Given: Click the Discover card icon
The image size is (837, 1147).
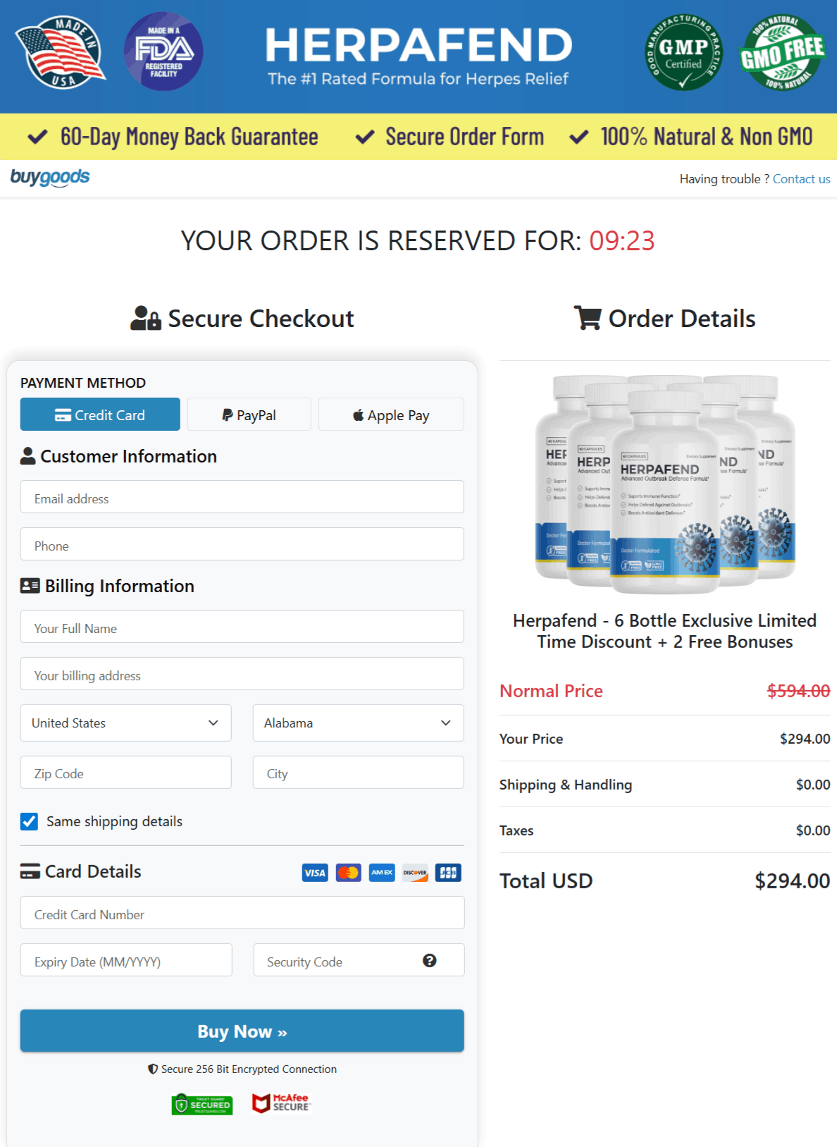Looking at the screenshot, I should coord(415,873).
